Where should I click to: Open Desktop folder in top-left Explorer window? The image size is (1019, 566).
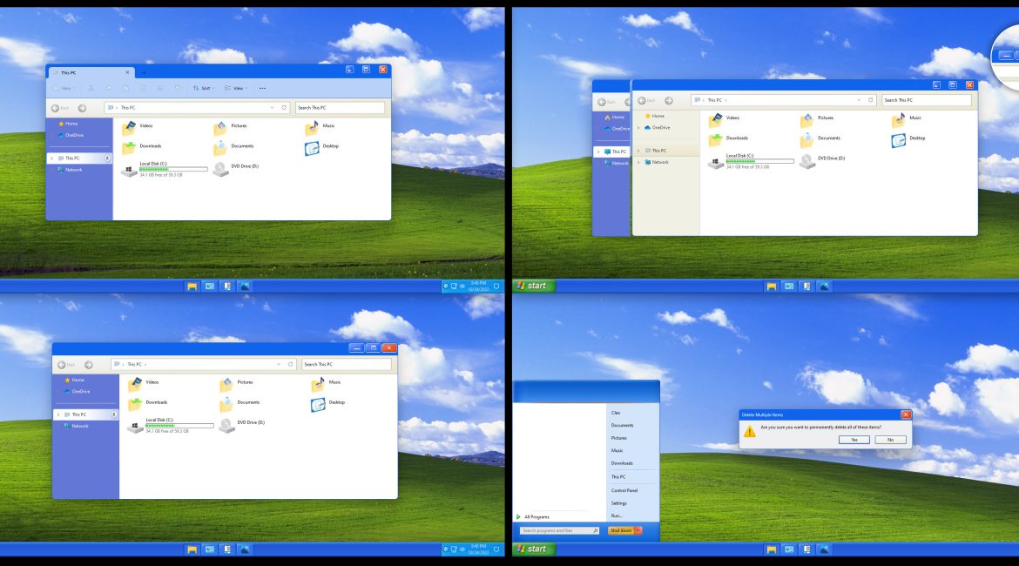pyautogui.click(x=321, y=147)
